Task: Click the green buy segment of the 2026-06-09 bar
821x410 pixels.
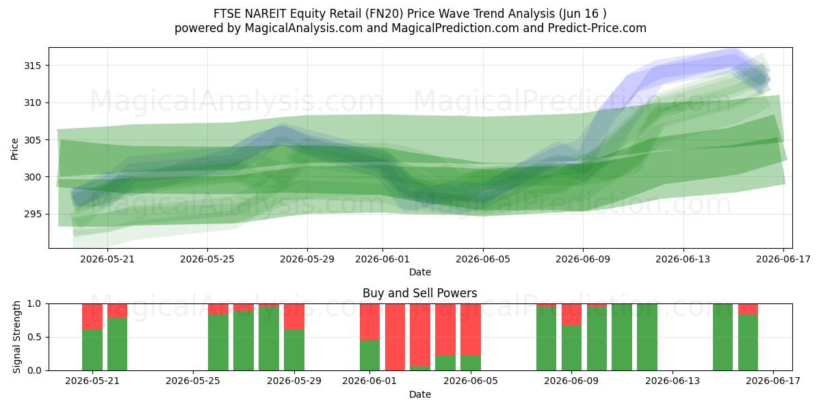Action: click(571, 348)
